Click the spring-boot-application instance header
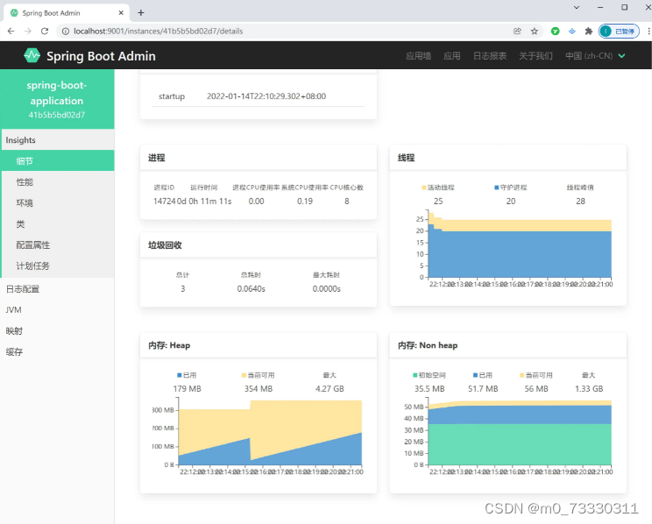The width and height of the screenshot is (652, 524). 57,99
